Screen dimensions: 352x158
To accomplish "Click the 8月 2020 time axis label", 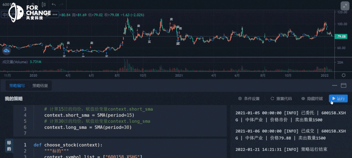I will pyautogui.click(x=117, y=75).
